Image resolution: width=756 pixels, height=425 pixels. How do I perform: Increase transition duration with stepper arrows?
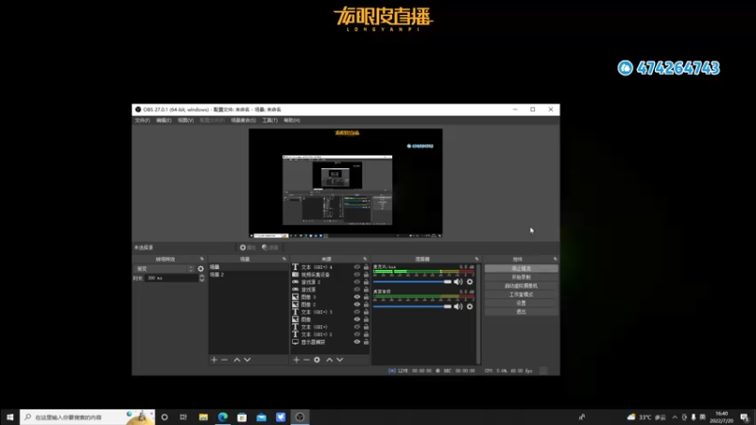201,276
